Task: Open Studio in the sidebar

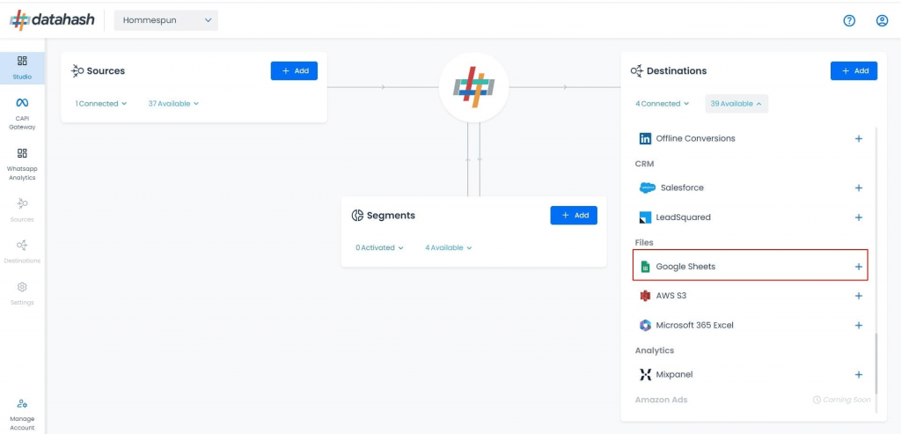Action: coord(22,68)
